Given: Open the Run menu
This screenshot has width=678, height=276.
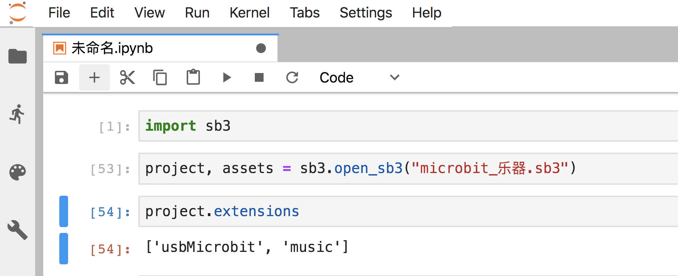Looking at the screenshot, I should click(x=197, y=13).
